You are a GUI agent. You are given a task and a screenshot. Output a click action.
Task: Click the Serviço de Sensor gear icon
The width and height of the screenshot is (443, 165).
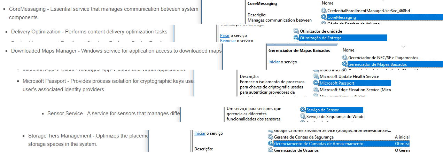(303, 110)
